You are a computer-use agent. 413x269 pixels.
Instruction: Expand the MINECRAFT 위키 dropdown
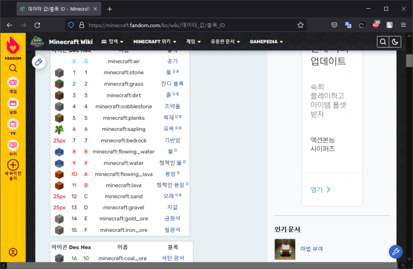coord(155,42)
